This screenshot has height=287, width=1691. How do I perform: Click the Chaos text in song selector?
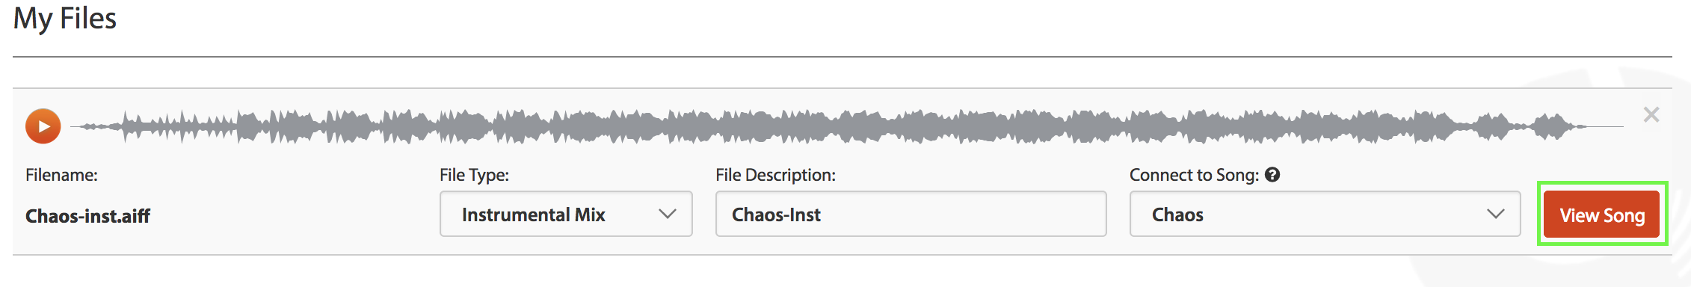point(1177,215)
